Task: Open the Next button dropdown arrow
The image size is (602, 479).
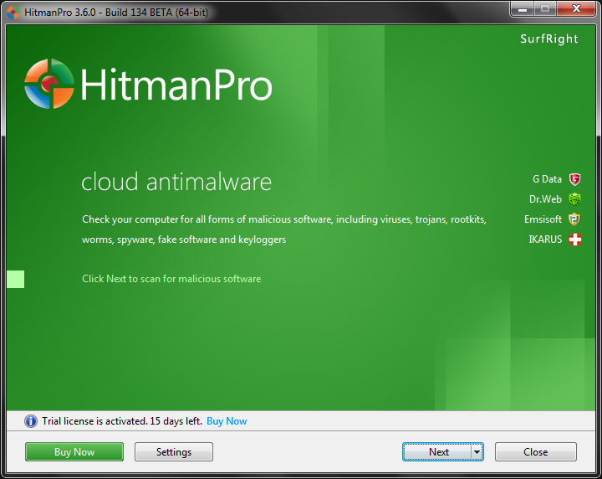Action: coord(477,452)
